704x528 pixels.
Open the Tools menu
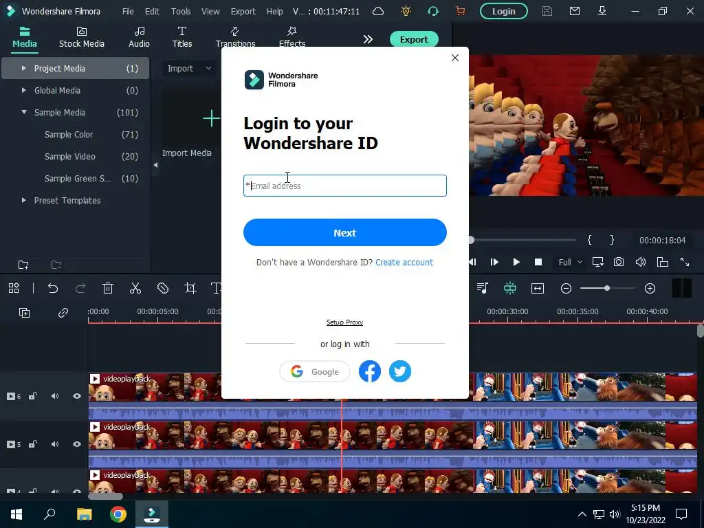click(181, 11)
